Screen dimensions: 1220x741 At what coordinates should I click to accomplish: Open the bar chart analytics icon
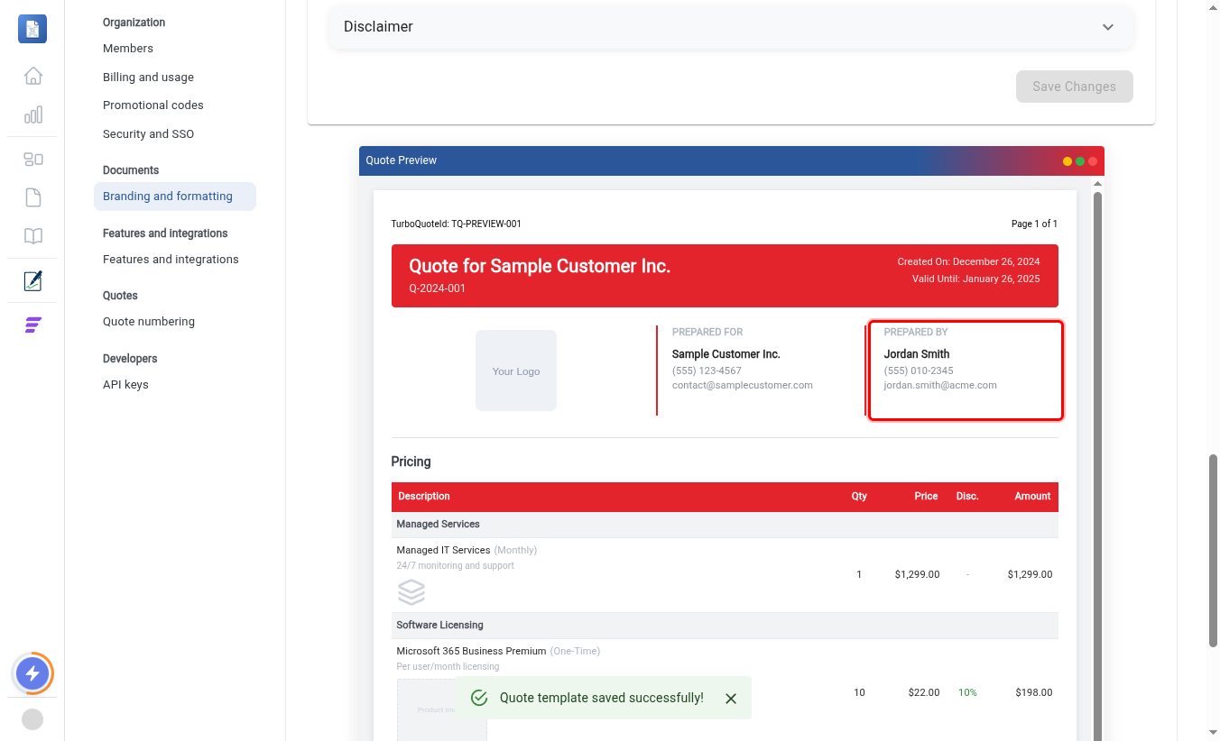click(32, 114)
